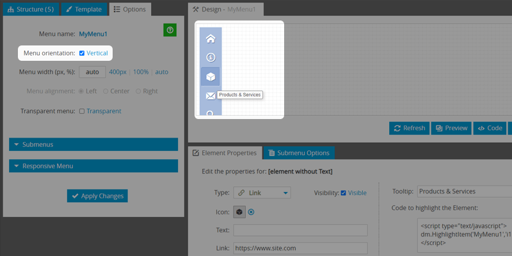Viewport: 512px width, 256px height.
Task: Click the Text input field
Action: [x=300, y=230]
